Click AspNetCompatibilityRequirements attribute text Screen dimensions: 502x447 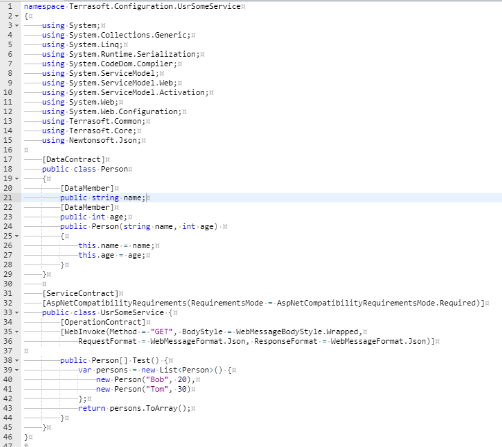(116, 303)
